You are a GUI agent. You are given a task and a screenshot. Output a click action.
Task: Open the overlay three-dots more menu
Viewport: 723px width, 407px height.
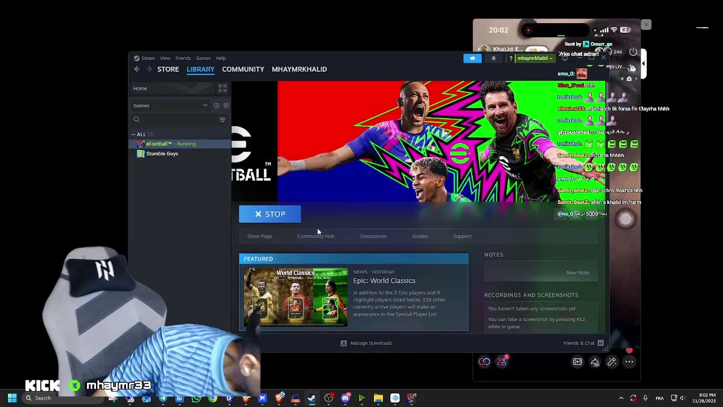[x=629, y=362]
